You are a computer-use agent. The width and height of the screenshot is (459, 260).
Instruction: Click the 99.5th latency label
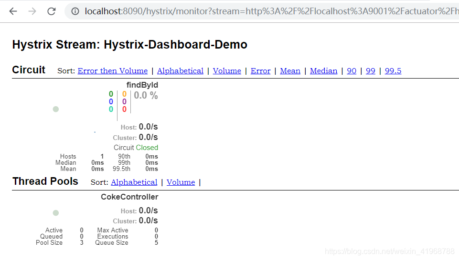click(121, 169)
